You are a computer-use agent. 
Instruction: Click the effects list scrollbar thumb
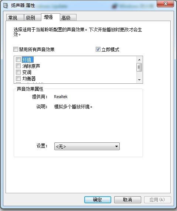[x=139, y=67]
